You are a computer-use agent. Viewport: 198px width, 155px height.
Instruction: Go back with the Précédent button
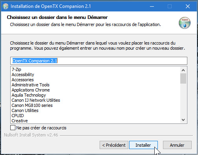click(x=114, y=145)
